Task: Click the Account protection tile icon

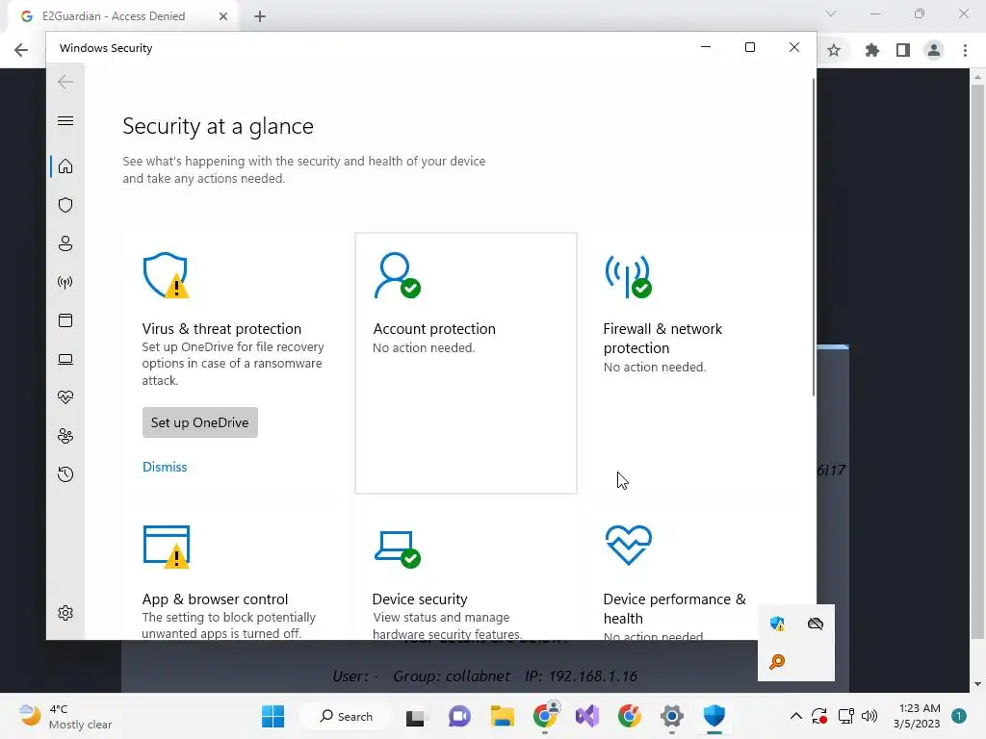Action: [x=397, y=275]
